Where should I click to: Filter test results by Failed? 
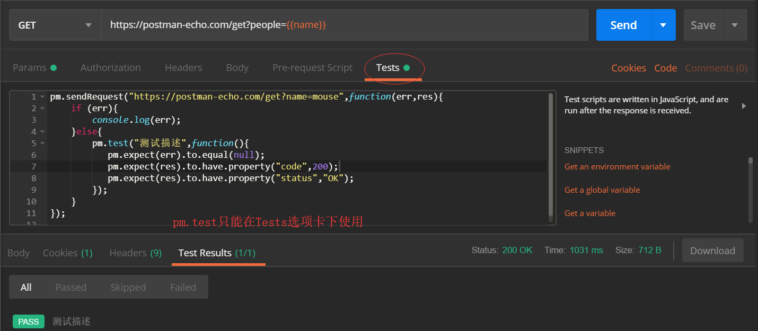pos(183,287)
